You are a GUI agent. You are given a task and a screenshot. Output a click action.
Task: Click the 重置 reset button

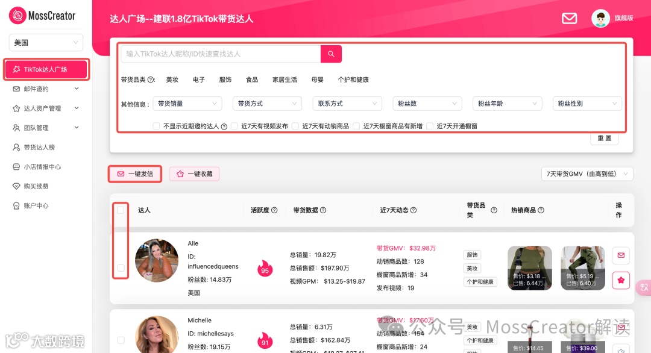(605, 138)
